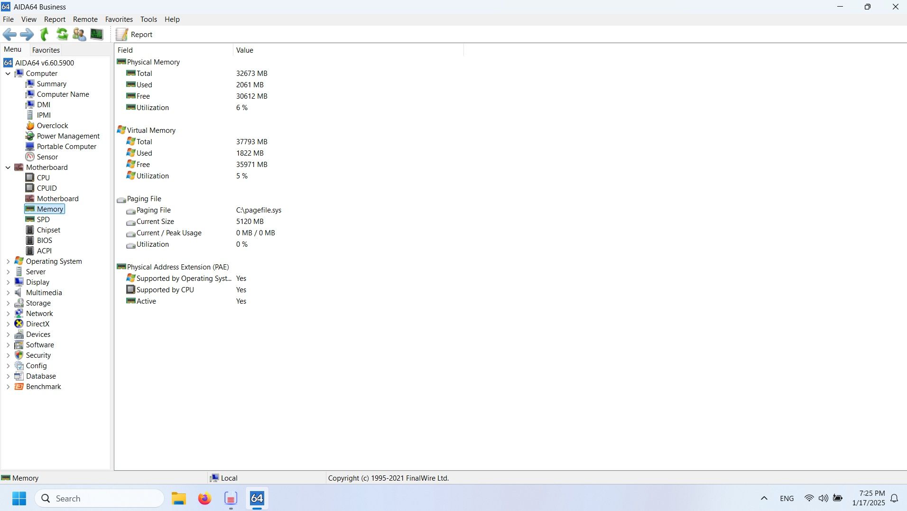Select the Security shield icon

(19, 355)
